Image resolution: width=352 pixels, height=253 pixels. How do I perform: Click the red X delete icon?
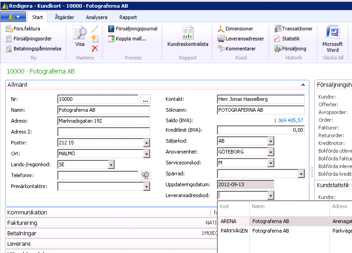click(x=95, y=49)
